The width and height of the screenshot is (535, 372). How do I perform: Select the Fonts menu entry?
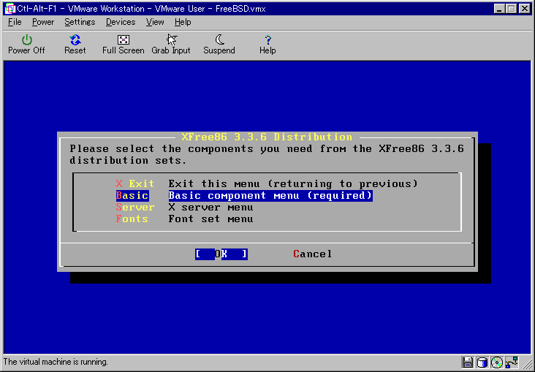tap(132, 219)
